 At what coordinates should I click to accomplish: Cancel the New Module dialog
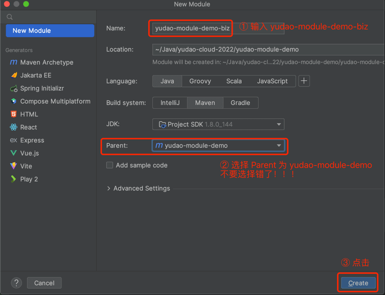tap(44, 283)
